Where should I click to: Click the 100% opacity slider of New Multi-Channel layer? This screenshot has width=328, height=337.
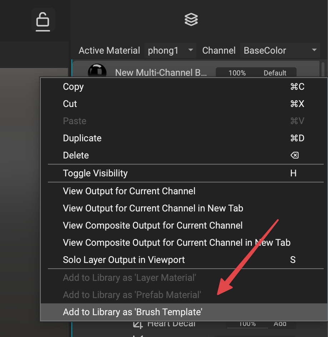(237, 73)
